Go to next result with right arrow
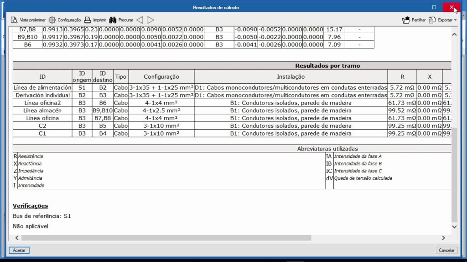The height and width of the screenshot is (262, 467). pyautogui.click(x=150, y=20)
